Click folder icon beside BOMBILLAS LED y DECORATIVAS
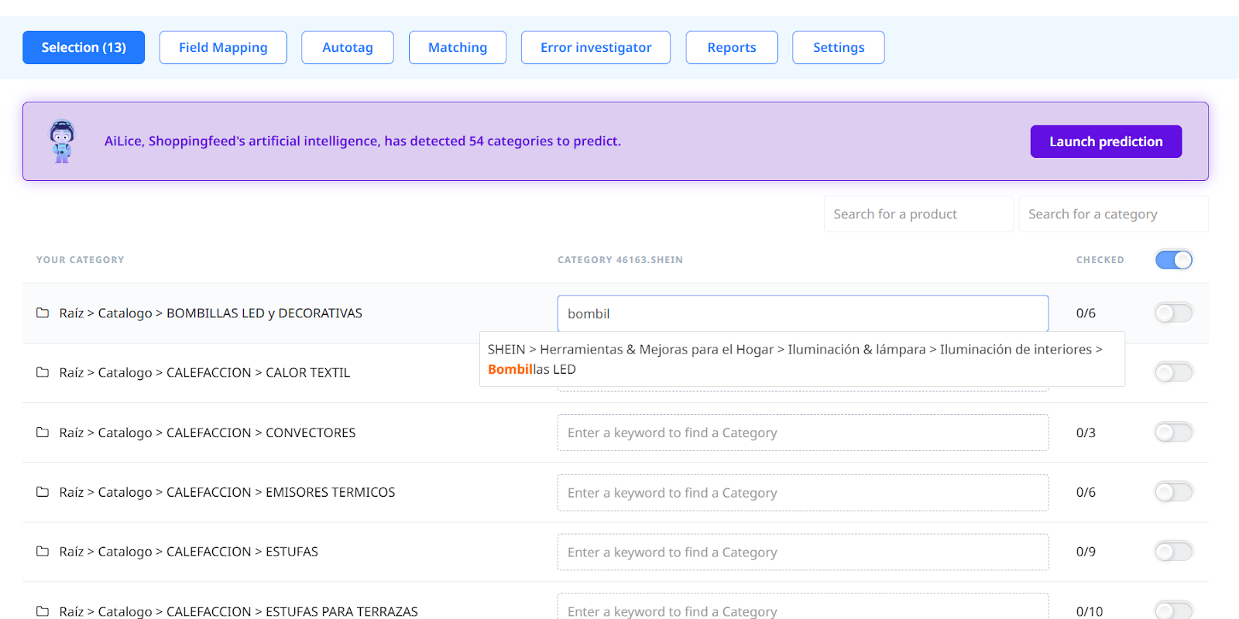 coord(43,313)
